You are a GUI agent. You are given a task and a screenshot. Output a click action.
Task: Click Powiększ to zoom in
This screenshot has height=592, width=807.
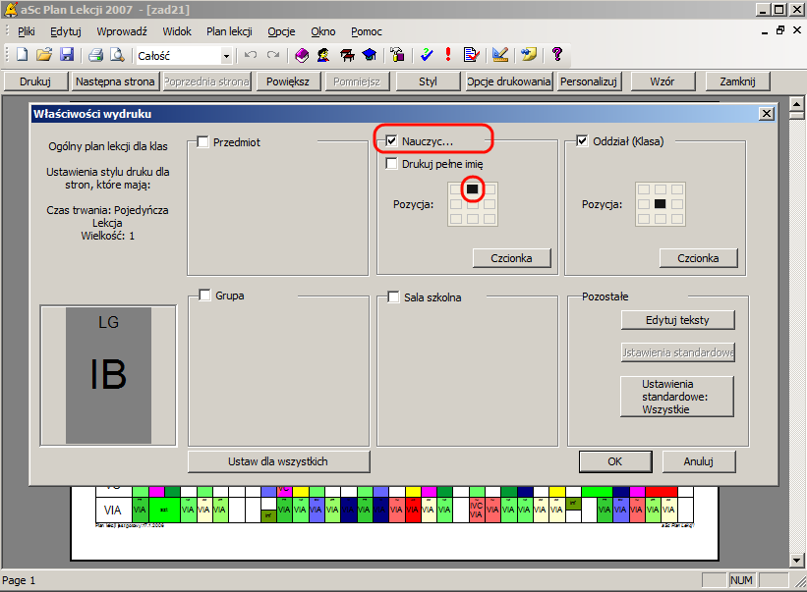pos(288,81)
